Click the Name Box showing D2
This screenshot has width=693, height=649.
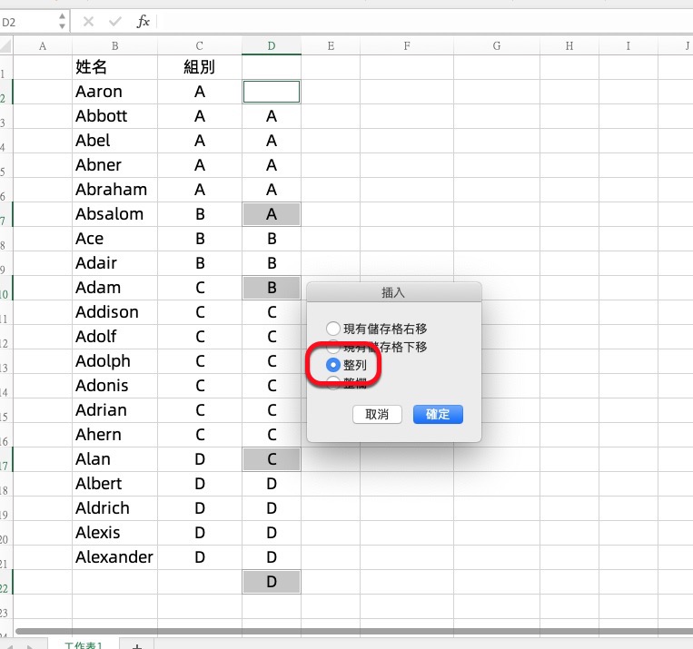[x=29, y=22]
